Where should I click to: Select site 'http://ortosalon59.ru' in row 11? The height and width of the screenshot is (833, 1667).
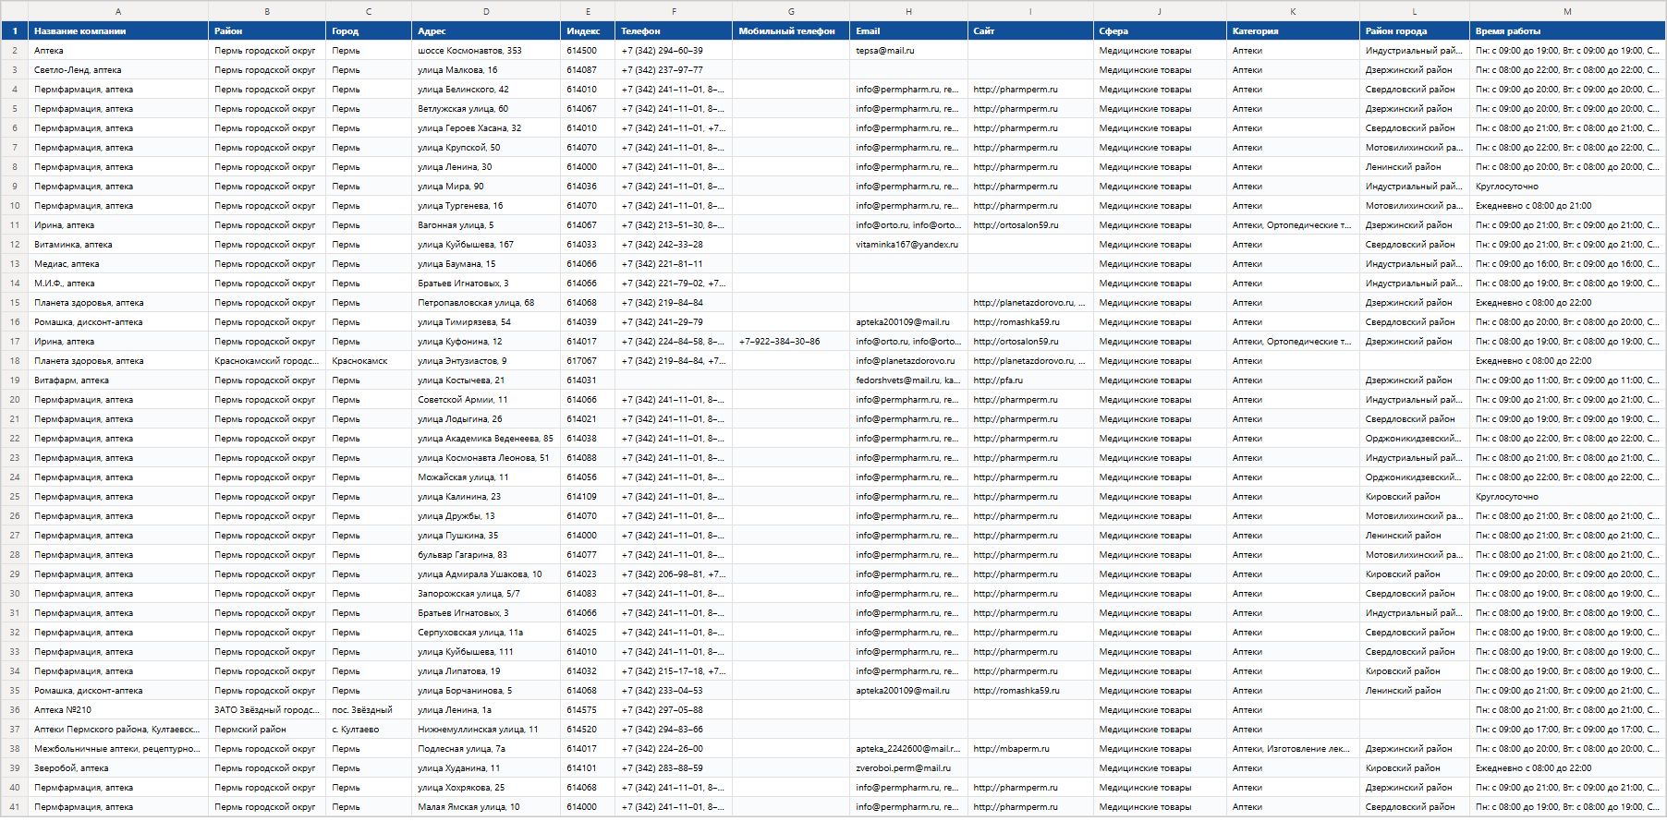(1030, 225)
